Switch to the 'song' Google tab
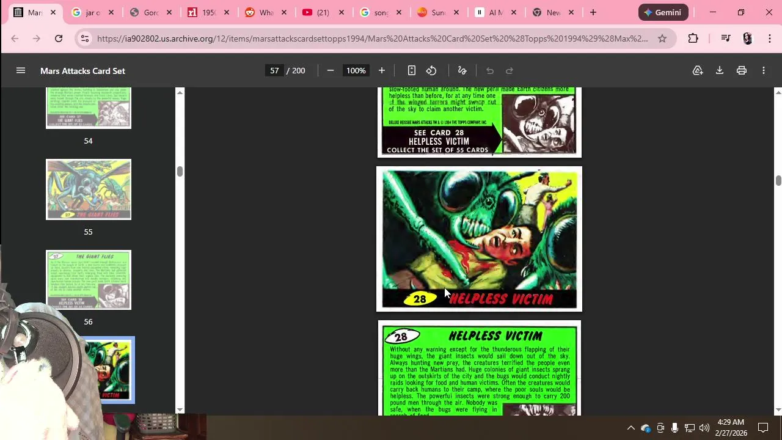Image resolution: width=782 pixels, height=440 pixels. 380,12
